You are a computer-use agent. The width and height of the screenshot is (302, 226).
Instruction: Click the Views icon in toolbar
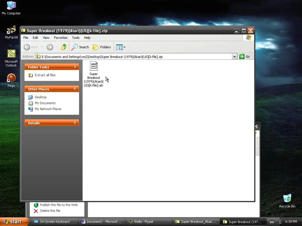pos(119,47)
